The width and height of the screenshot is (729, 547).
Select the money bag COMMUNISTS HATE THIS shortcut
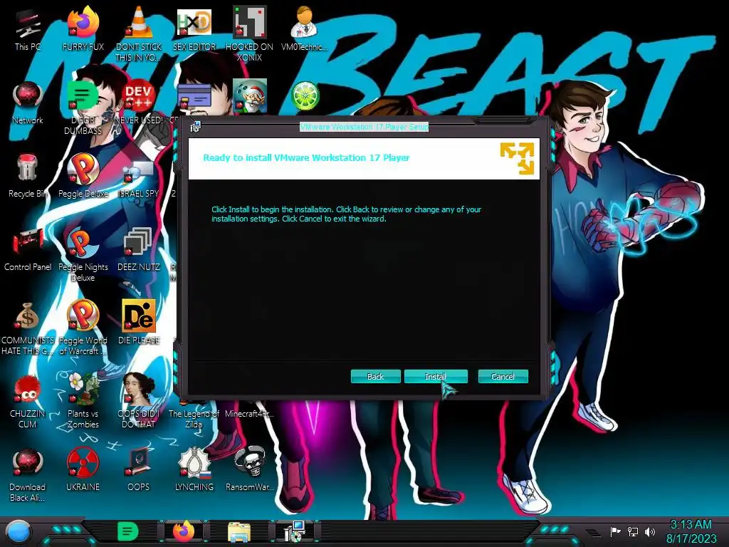point(28,328)
